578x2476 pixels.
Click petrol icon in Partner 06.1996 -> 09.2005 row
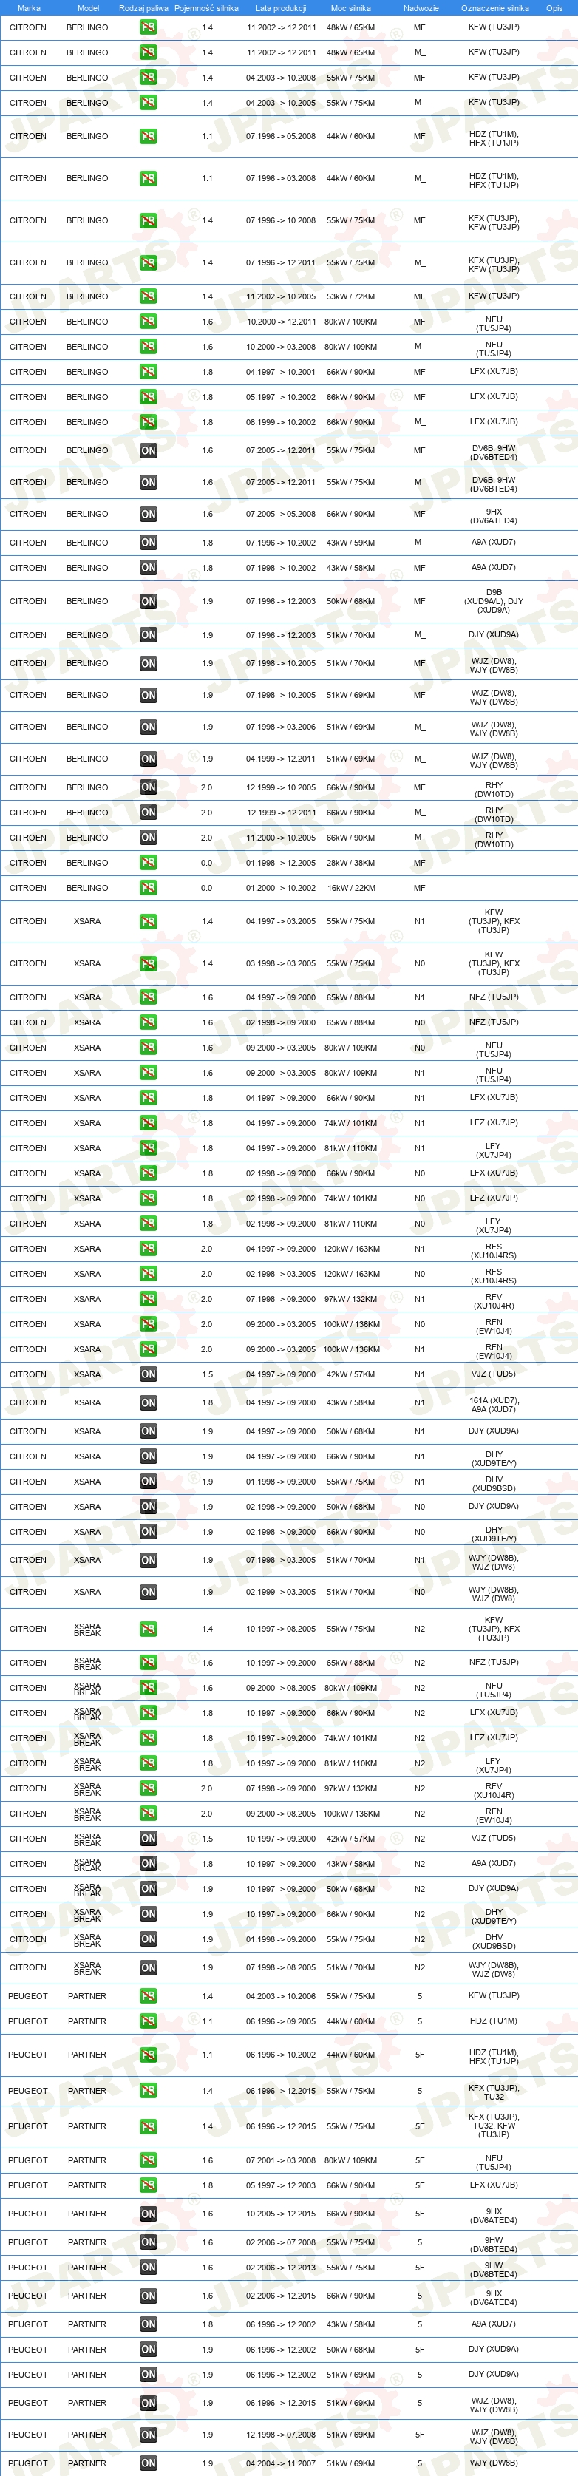(148, 2021)
